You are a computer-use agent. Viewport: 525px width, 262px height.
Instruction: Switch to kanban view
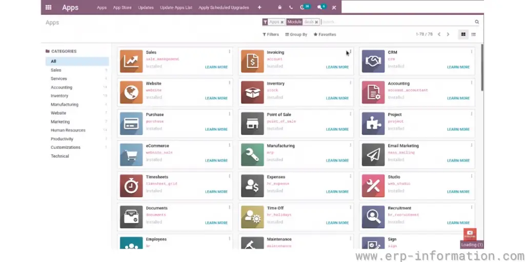pos(463,34)
